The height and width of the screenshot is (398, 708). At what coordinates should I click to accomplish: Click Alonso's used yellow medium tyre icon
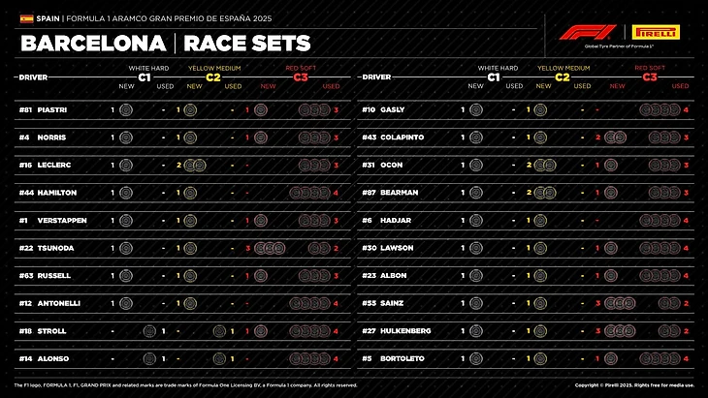[x=220, y=359]
